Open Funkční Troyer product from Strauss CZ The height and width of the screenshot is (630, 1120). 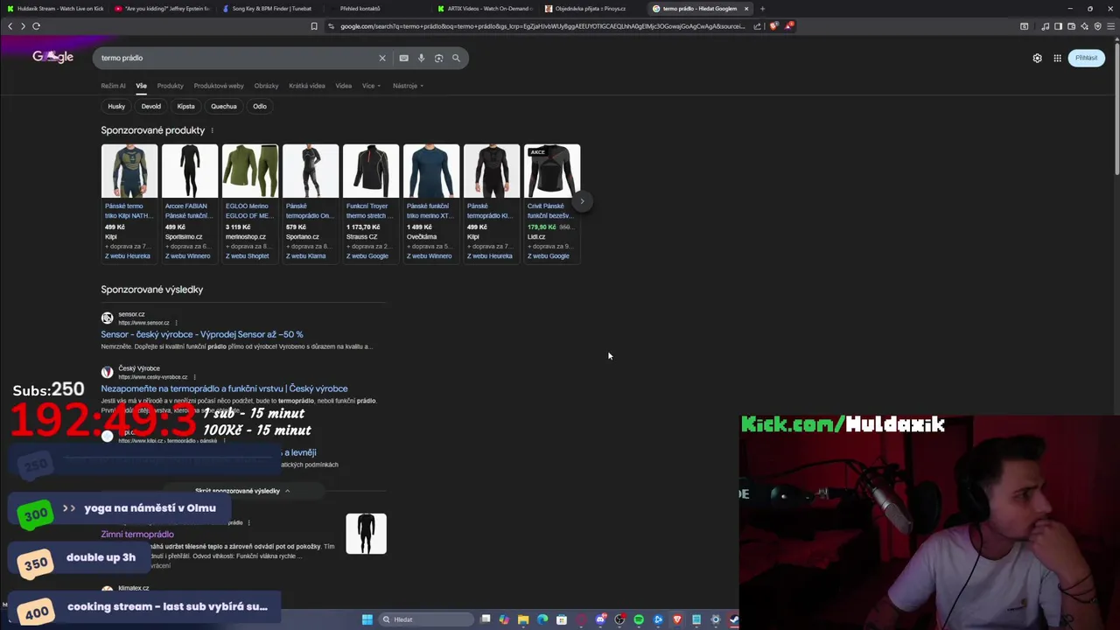pyautogui.click(x=370, y=203)
